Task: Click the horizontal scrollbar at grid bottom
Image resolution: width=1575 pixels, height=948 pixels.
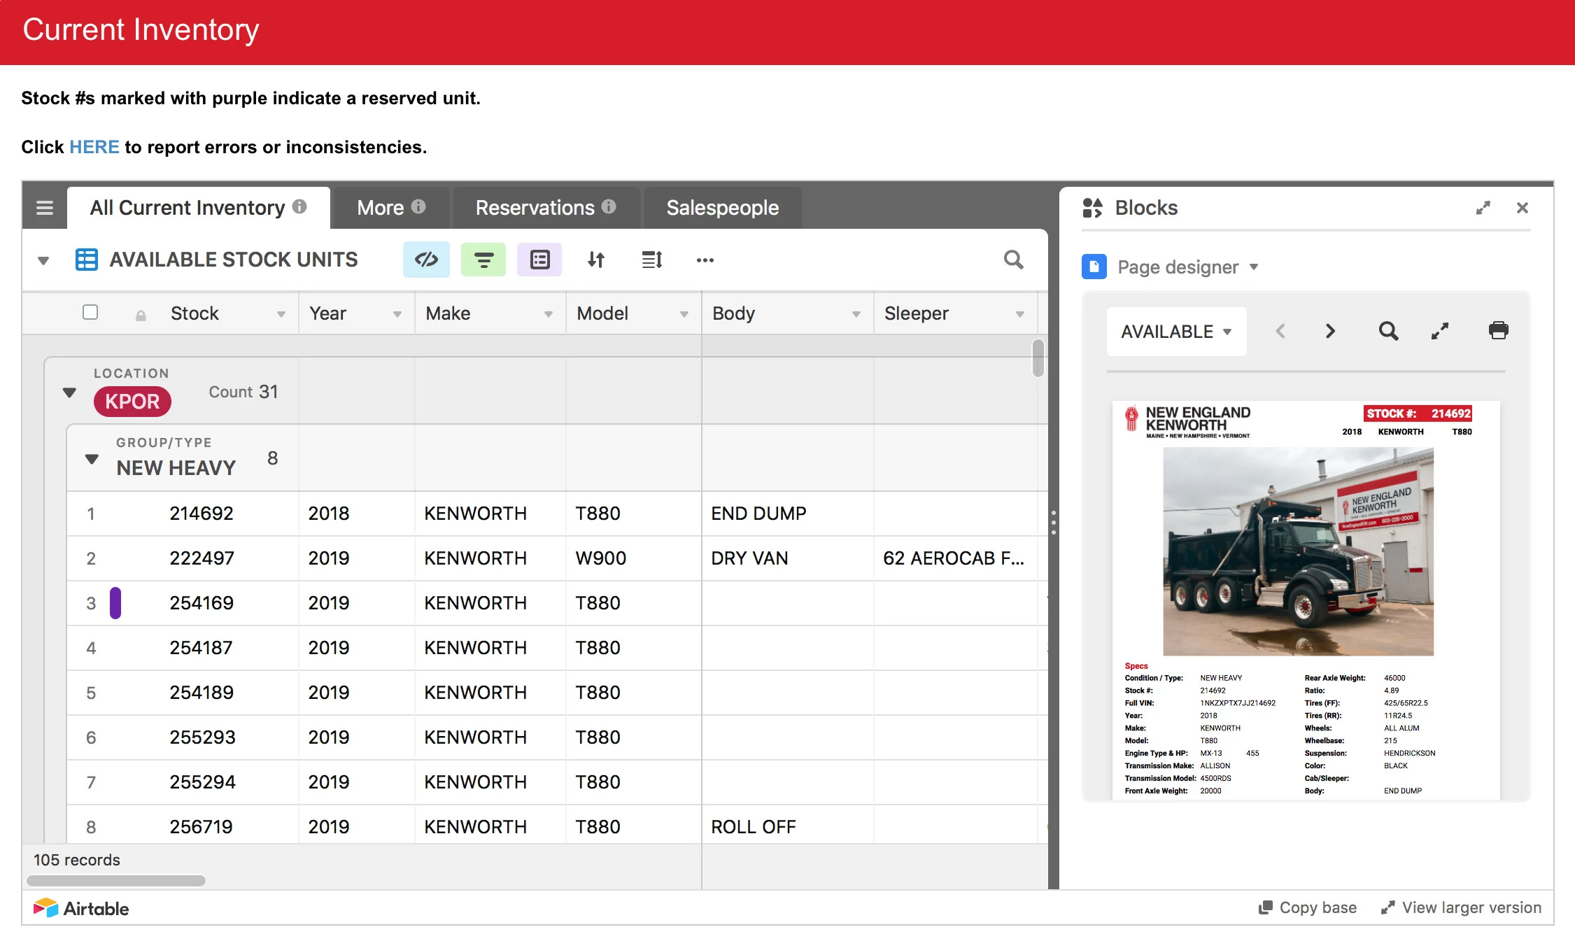Action: pyautogui.click(x=116, y=880)
